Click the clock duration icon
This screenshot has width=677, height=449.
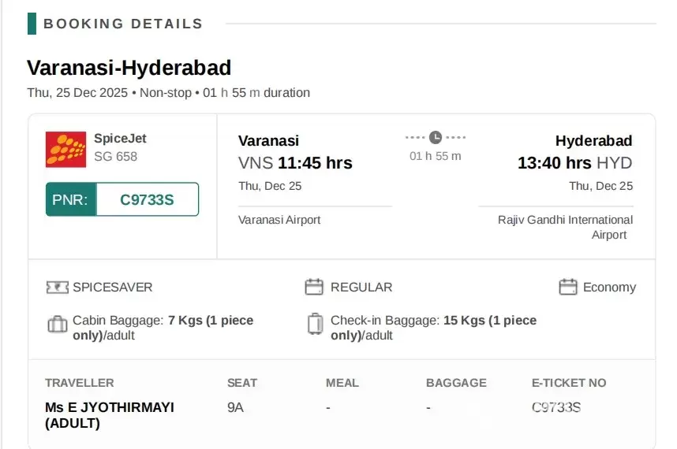click(436, 137)
